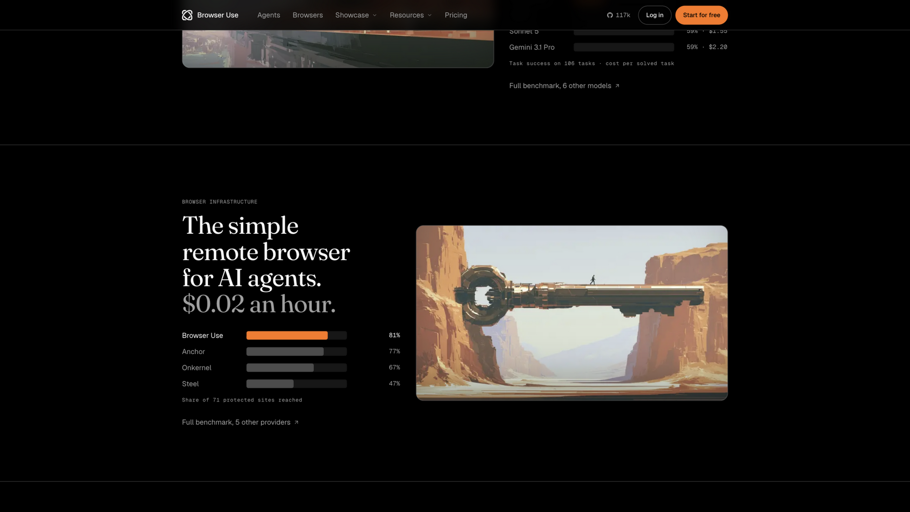Click the 'Onkernel' provider label
910x512 pixels.
(x=197, y=368)
